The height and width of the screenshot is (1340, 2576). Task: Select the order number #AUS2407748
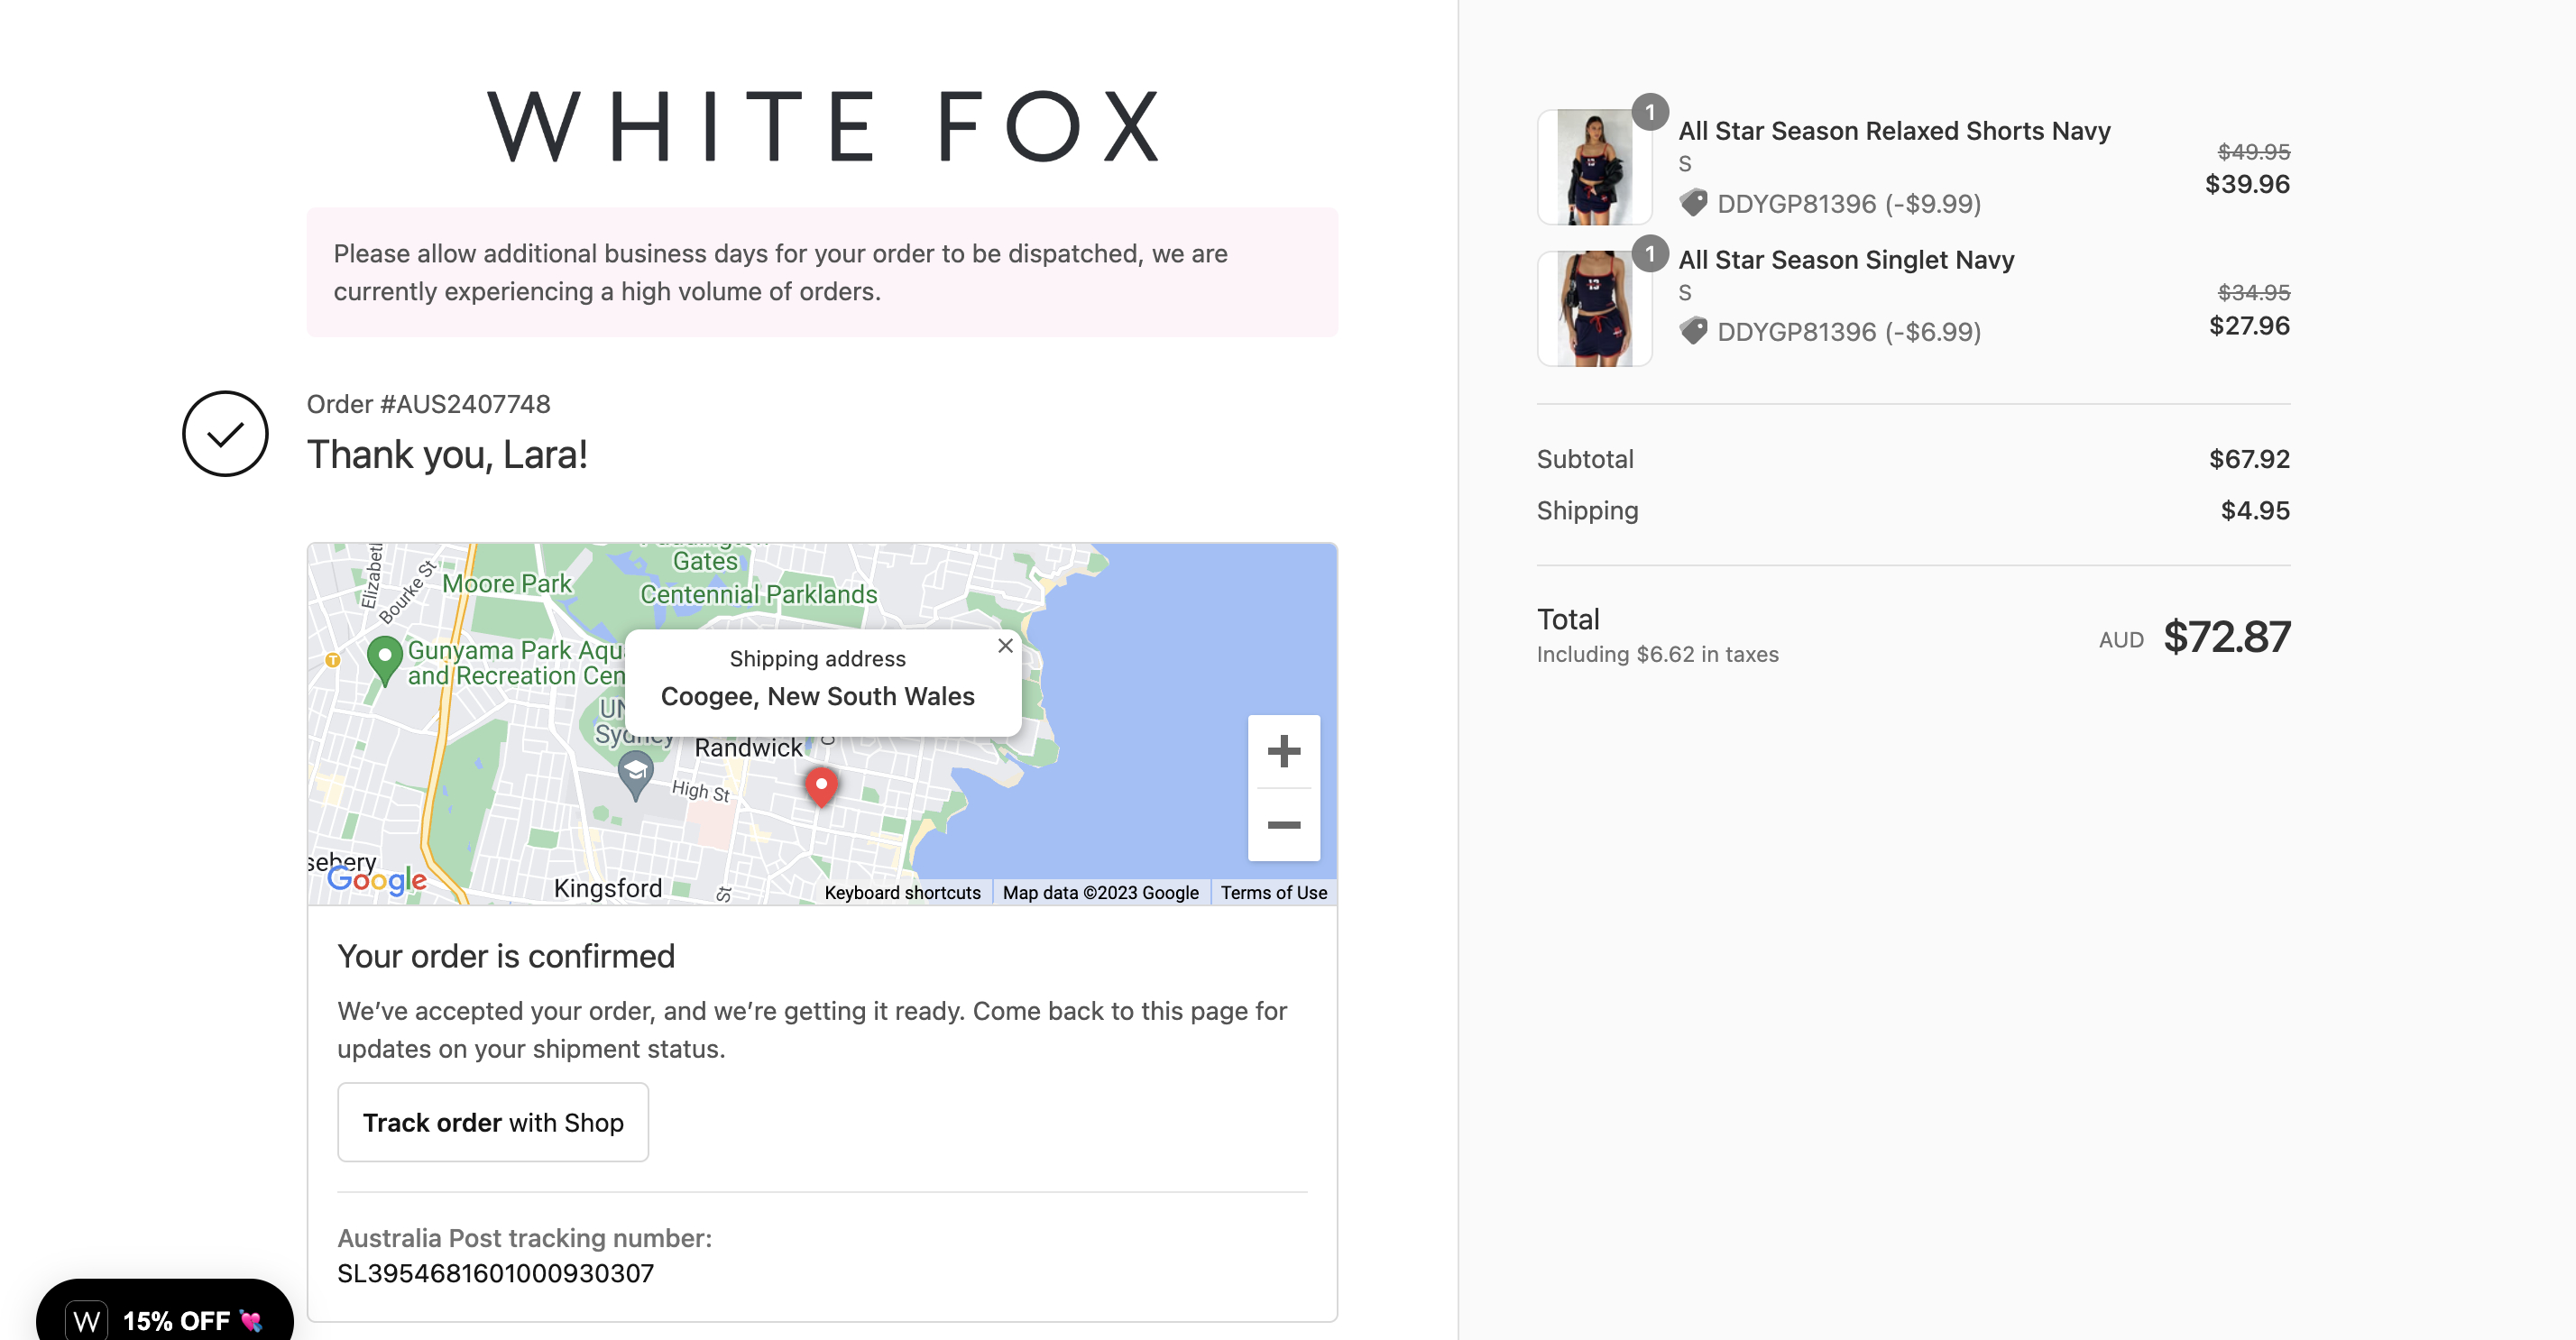[x=428, y=403]
